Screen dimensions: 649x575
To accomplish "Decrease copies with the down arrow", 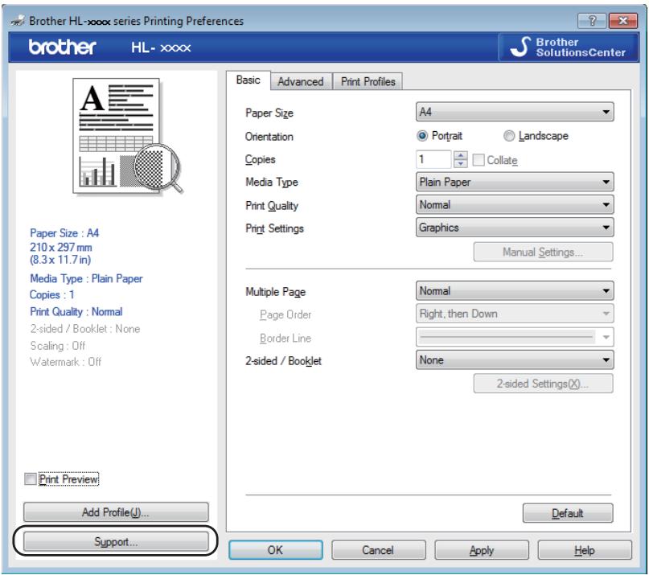I will point(460,163).
